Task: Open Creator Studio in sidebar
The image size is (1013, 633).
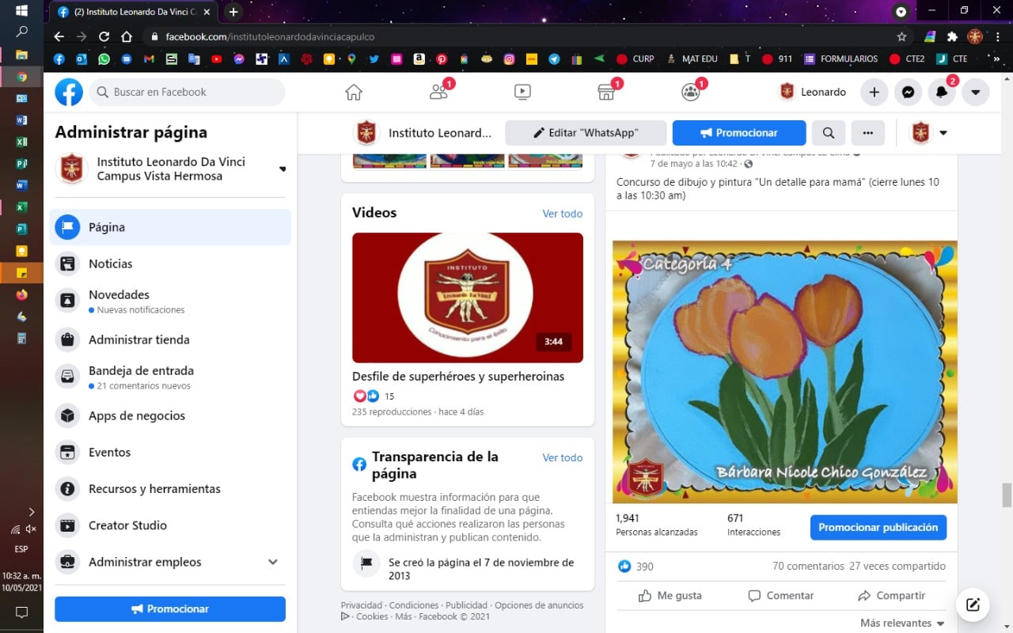Action: pyautogui.click(x=170, y=525)
